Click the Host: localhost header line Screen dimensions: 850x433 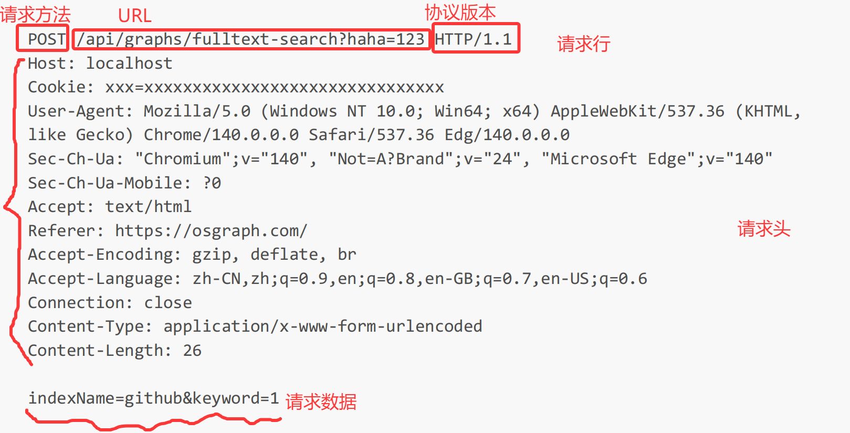pyautogui.click(x=100, y=64)
